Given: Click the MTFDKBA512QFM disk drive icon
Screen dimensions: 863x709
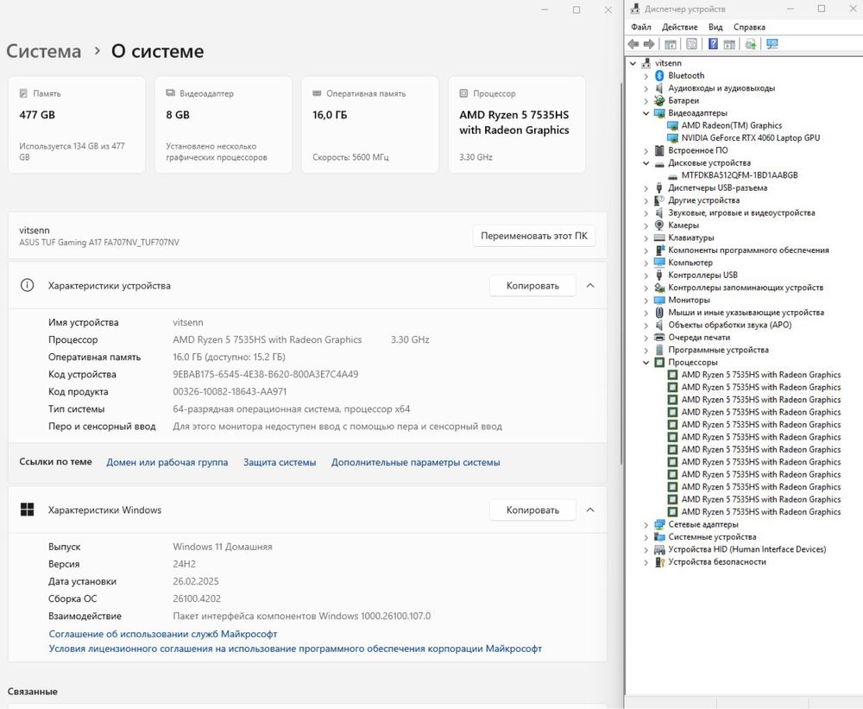Looking at the screenshot, I should tap(672, 175).
